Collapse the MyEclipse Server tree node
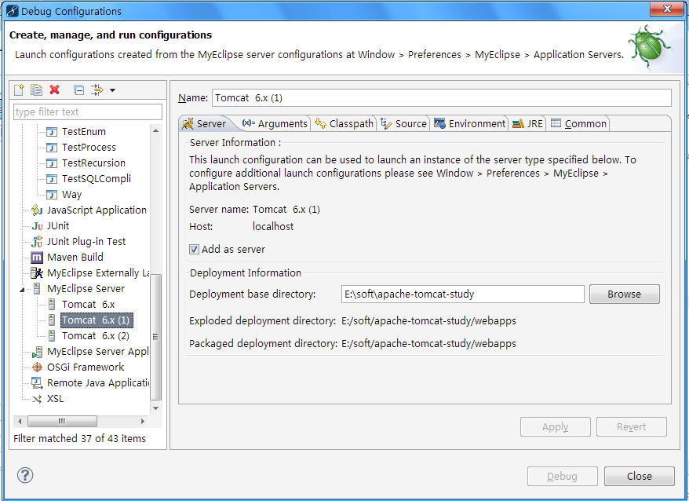689x501 pixels. click(22, 290)
